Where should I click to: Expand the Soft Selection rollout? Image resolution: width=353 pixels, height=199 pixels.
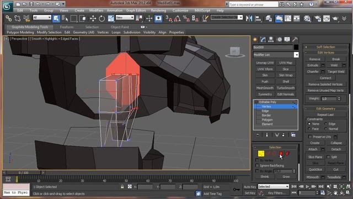coord(325,47)
